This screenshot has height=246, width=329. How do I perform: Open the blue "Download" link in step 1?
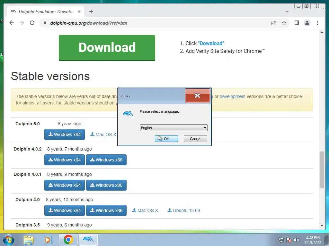[x=211, y=43]
